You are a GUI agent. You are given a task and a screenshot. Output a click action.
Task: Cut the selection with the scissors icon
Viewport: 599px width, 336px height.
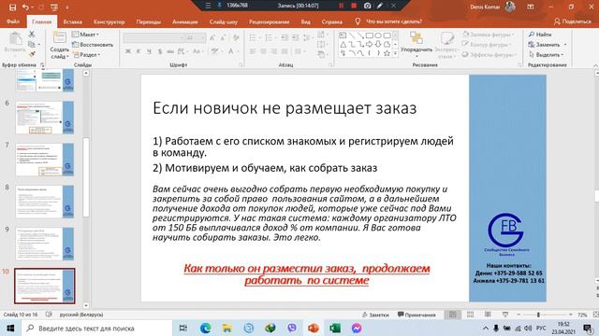pos(32,35)
